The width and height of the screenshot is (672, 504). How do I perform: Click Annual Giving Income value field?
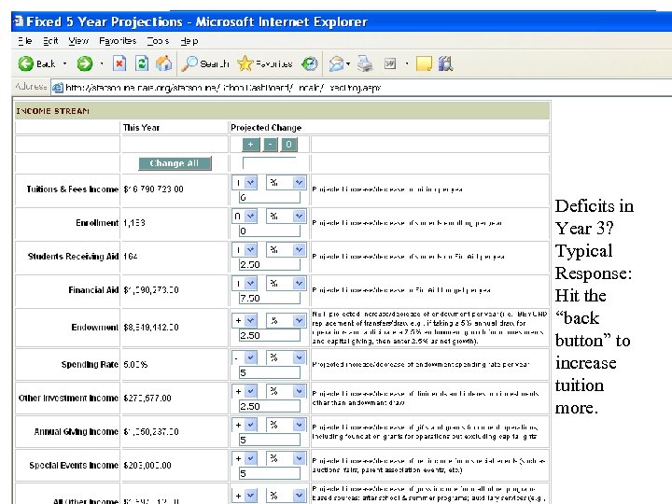[270, 440]
